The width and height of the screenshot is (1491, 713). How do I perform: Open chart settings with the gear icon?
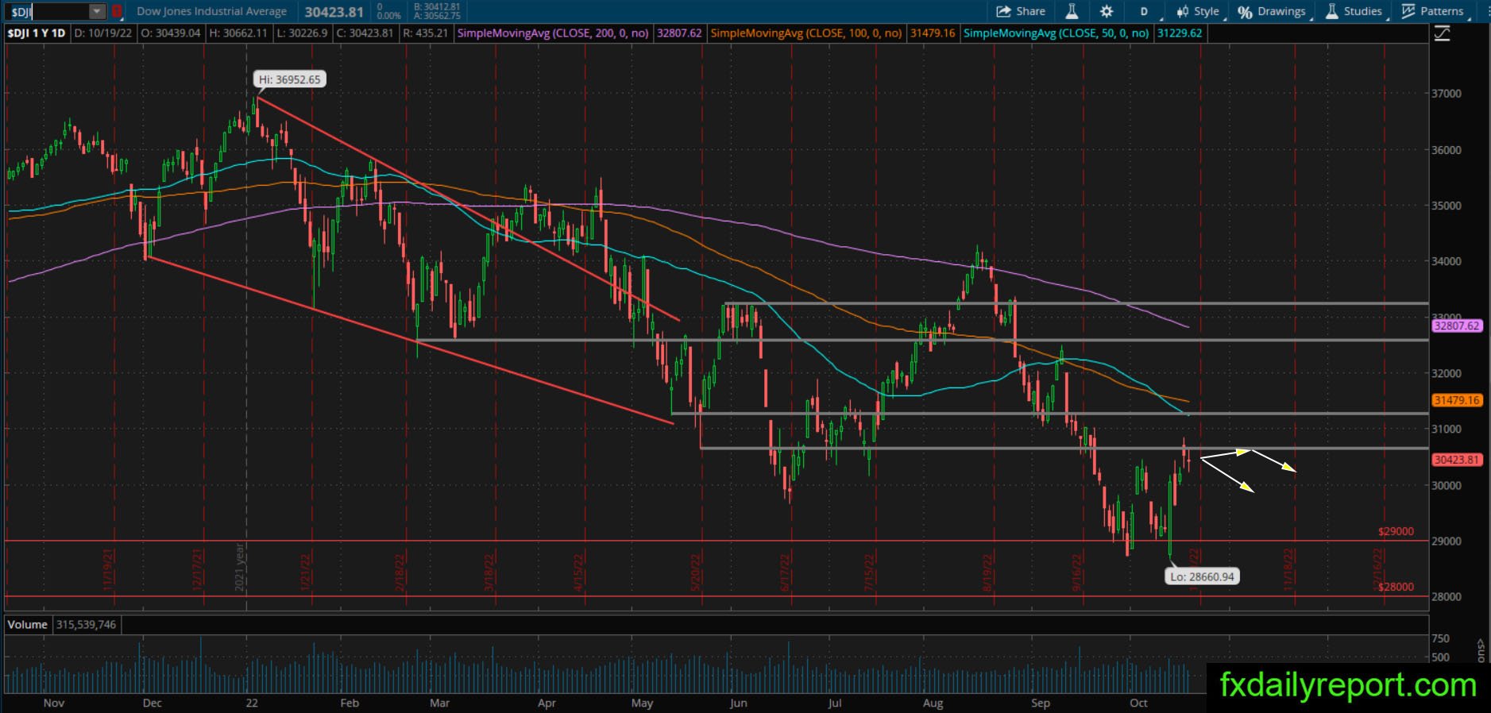click(1107, 11)
